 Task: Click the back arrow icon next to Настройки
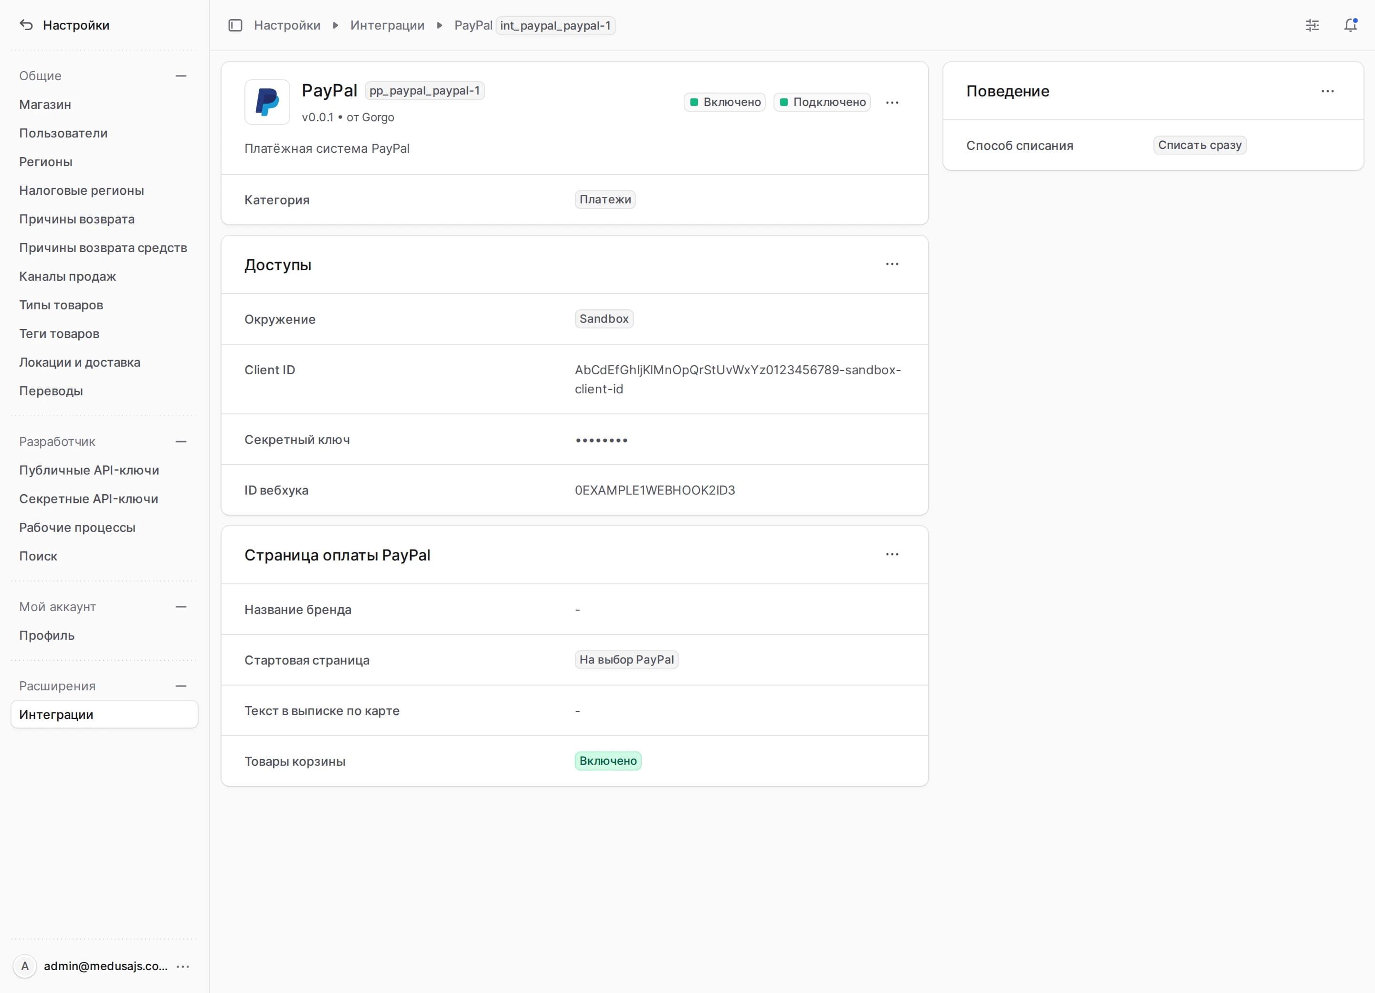(26, 25)
